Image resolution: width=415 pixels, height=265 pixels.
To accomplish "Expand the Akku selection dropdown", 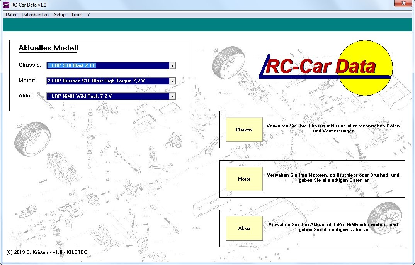I will pyautogui.click(x=172, y=96).
